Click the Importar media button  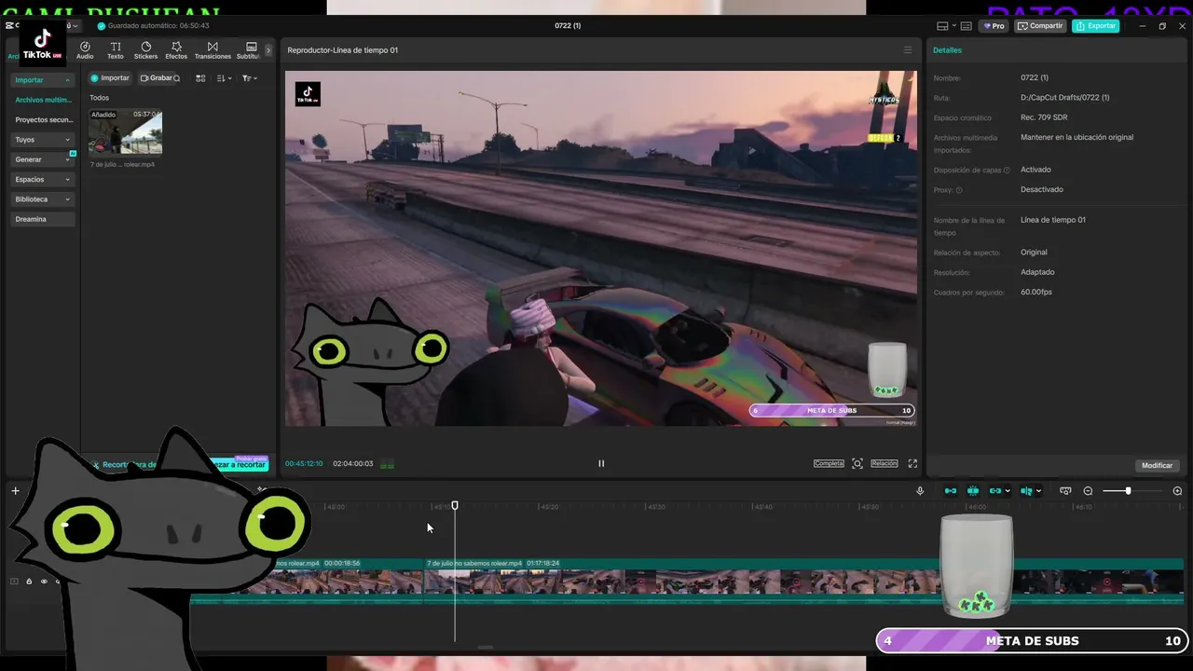(x=110, y=78)
